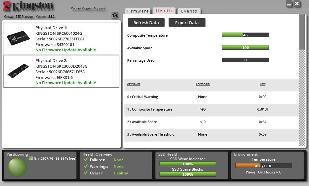This screenshot has width=309, height=186.
Task: Click Drive 2 No Firmware Update Available
Action: point(65,83)
